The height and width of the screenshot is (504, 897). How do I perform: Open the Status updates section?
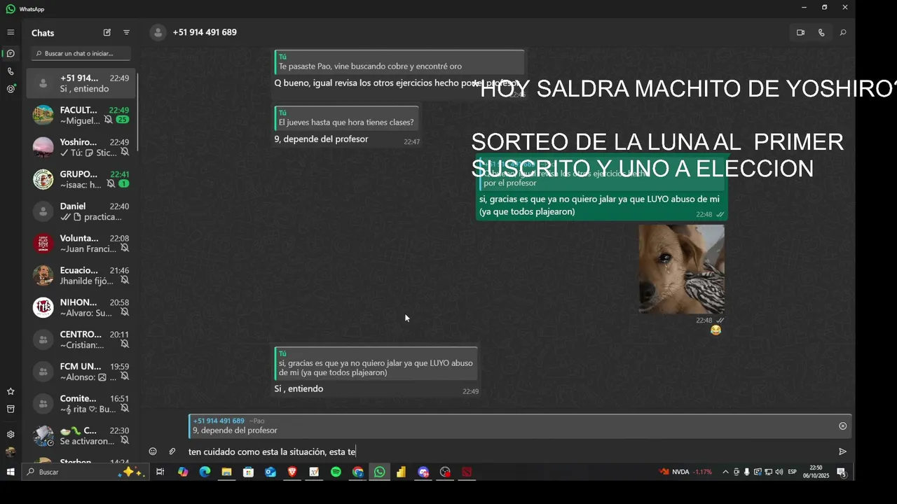[11, 89]
